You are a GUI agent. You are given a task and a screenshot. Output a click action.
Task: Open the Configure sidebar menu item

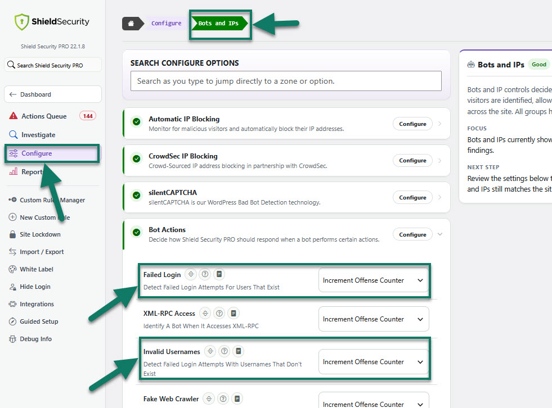pyautogui.click(x=52, y=153)
